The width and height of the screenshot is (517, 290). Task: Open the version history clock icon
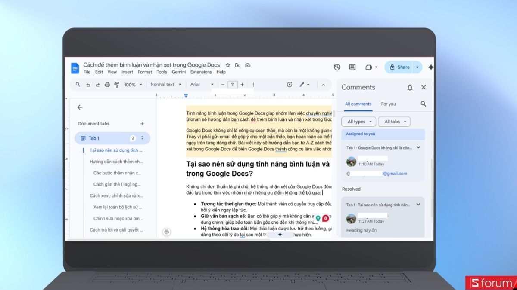coord(337,67)
